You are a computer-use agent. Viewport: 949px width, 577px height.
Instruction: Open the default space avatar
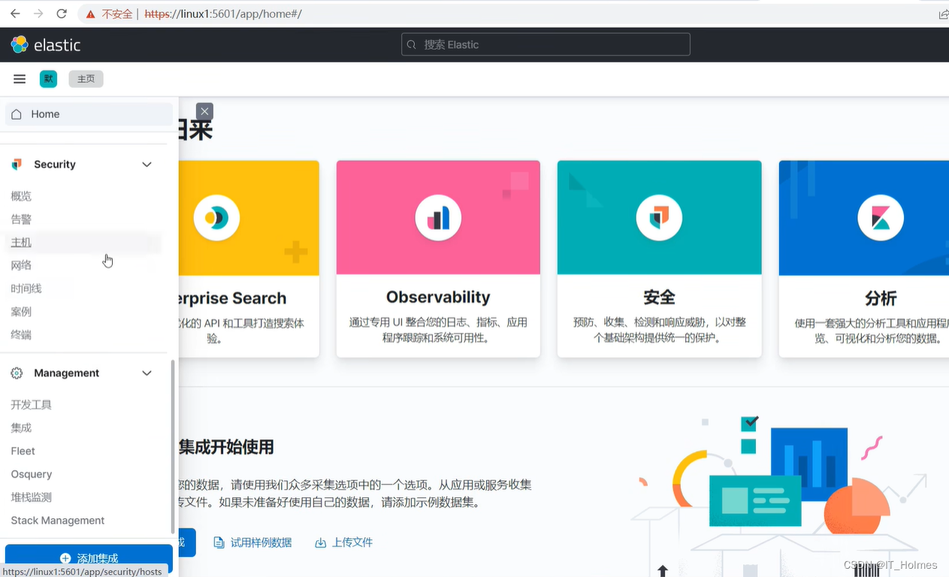click(x=48, y=79)
